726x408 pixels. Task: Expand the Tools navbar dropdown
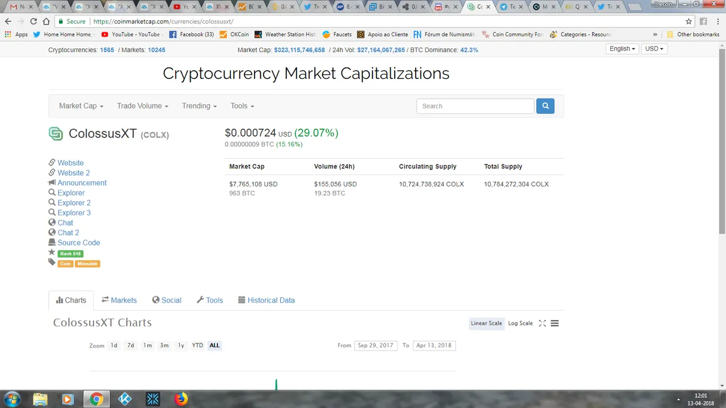242,106
